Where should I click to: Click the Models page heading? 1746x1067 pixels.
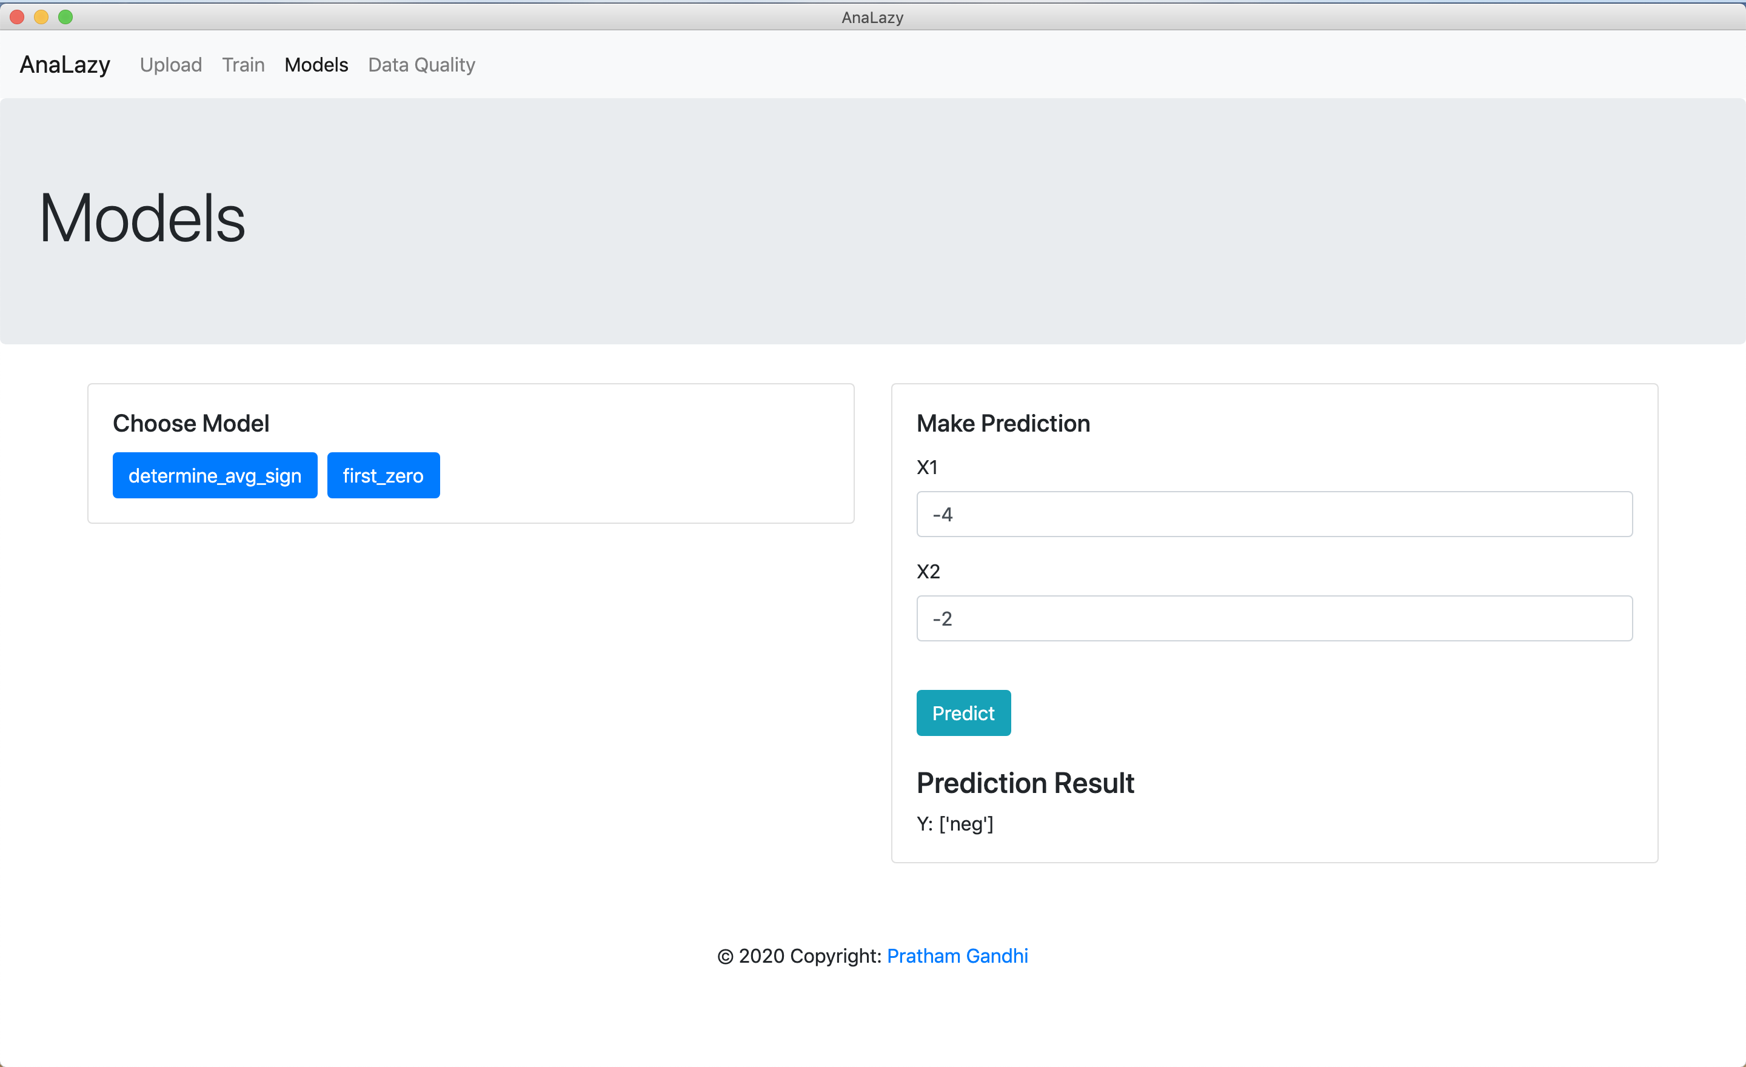point(142,218)
